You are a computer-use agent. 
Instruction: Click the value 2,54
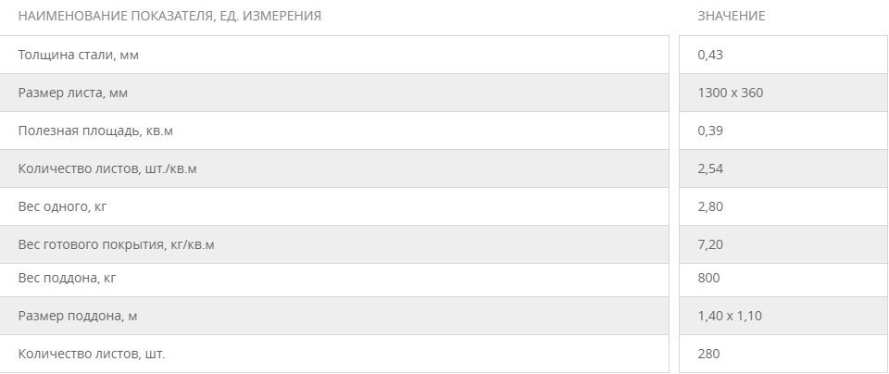710,168
